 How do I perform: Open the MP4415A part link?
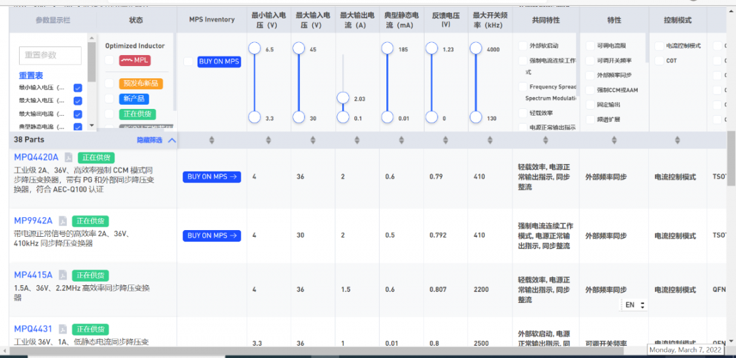[33, 274]
